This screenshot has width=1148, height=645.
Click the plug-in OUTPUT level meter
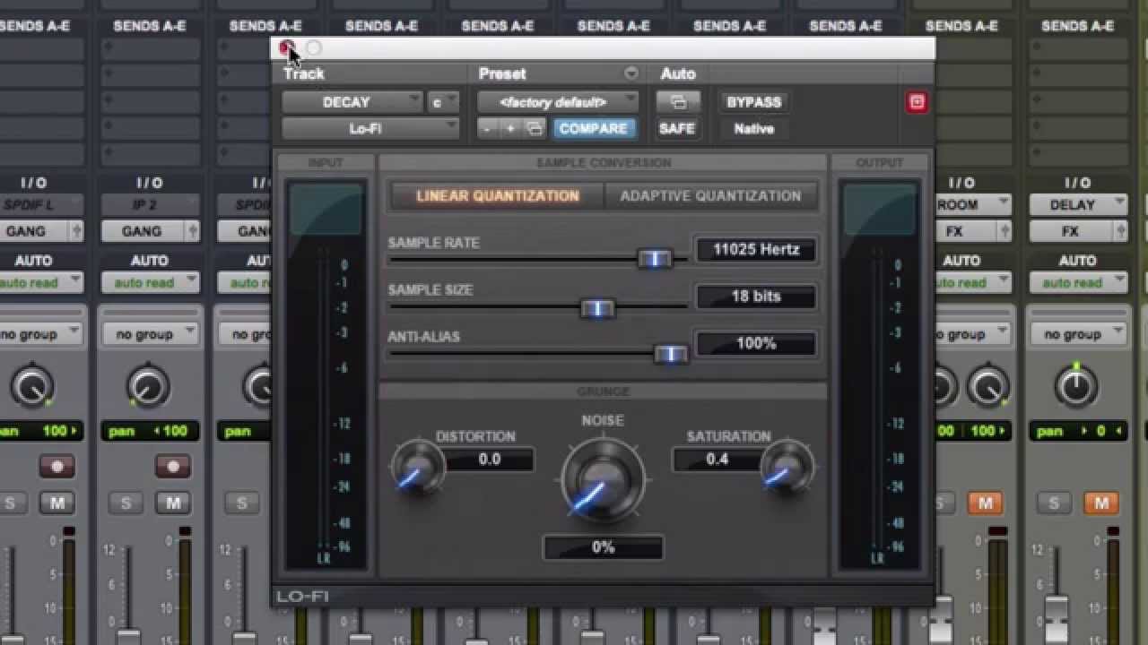click(x=879, y=375)
